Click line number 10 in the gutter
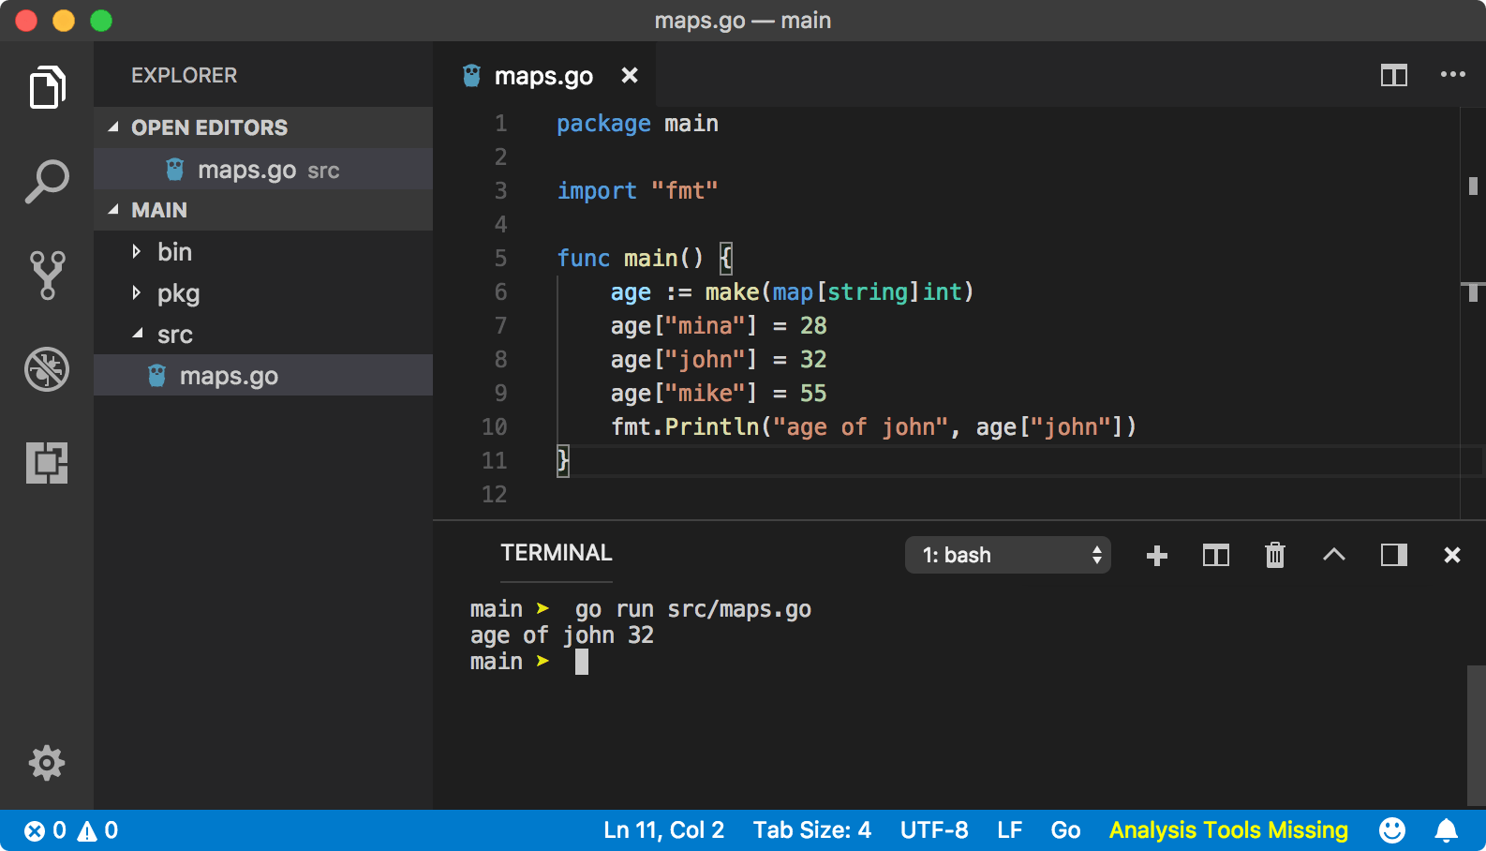Viewport: 1486px width, 851px height. pyautogui.click(x=495, y=426)
